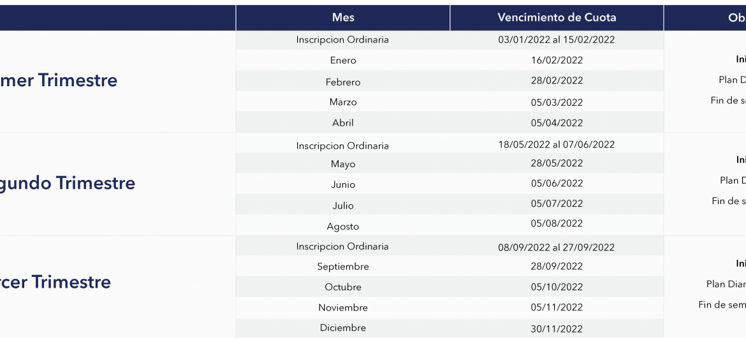746x342 pixels.
Task: Click the Marzo month cell
Action: (343, 102)
